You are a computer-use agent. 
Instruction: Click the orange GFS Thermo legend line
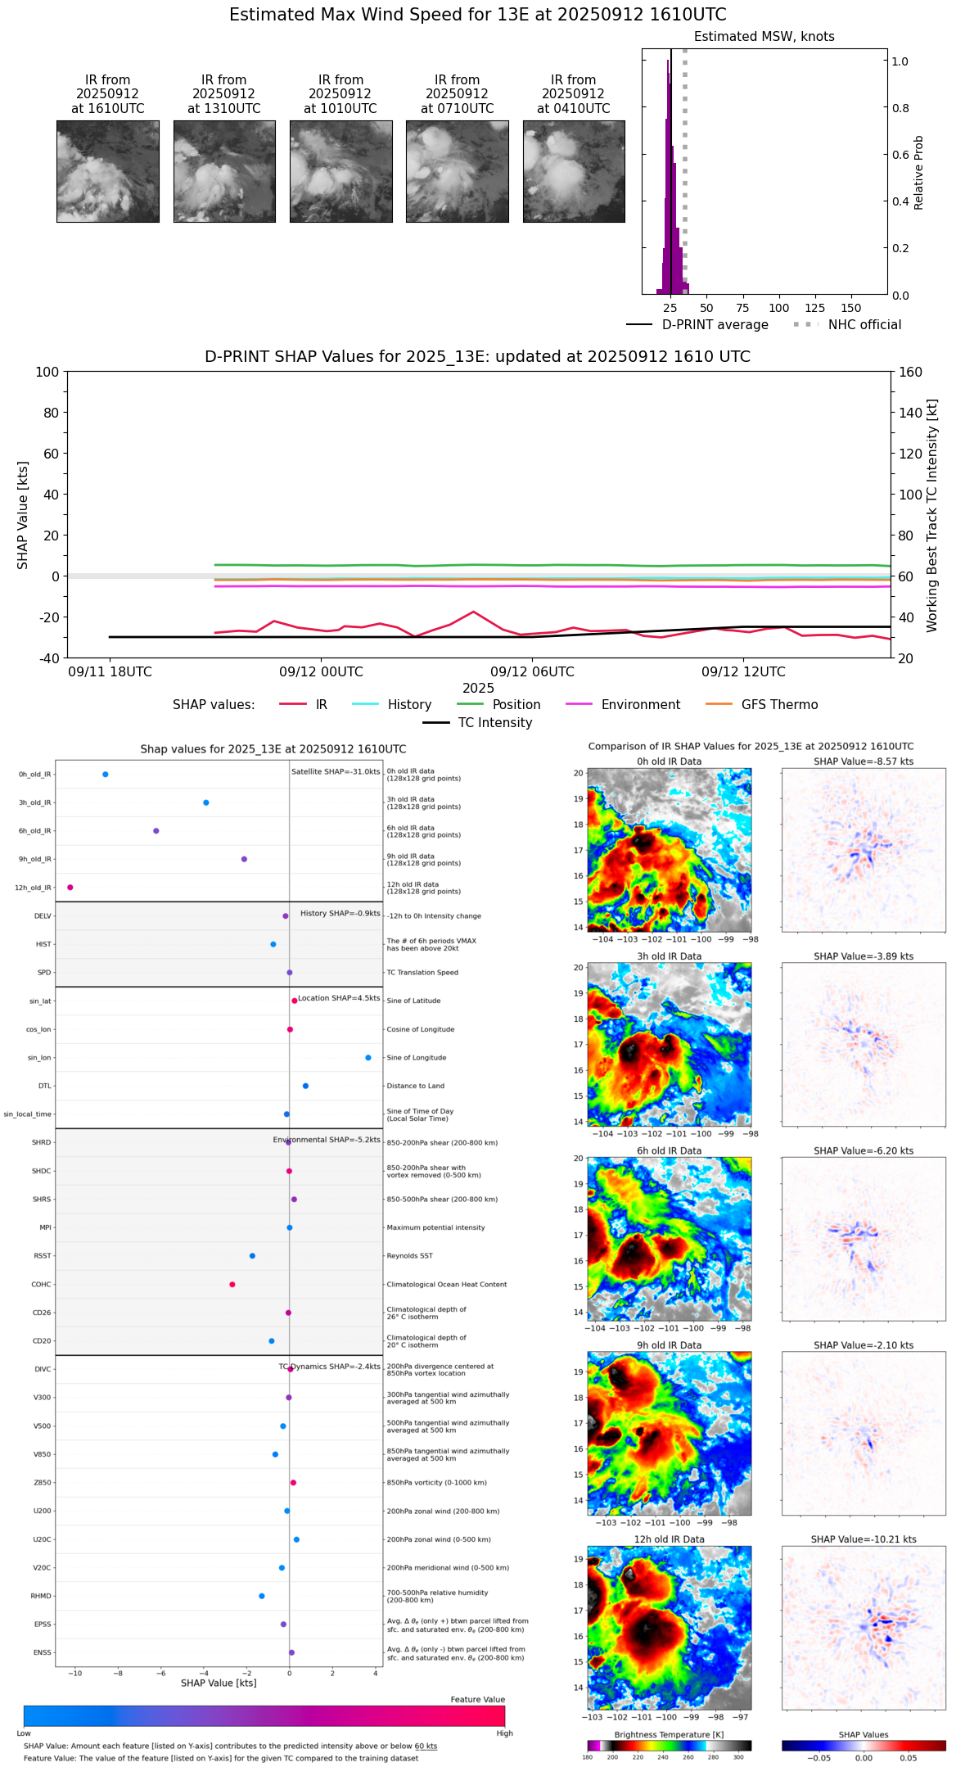719,704
